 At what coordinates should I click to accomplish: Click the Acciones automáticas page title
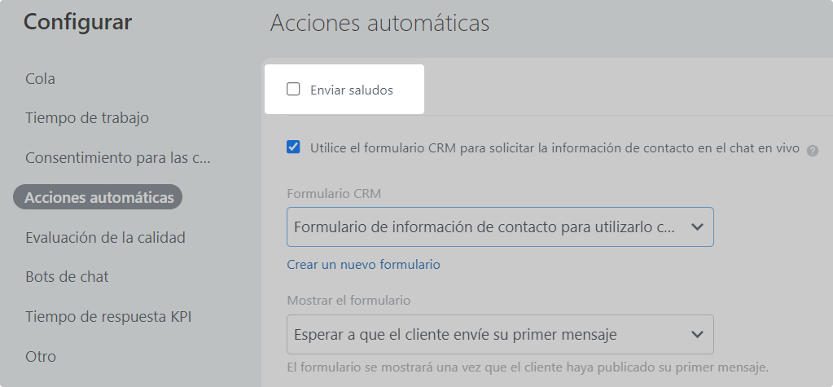pyautogui.click(x=379, y=23)
